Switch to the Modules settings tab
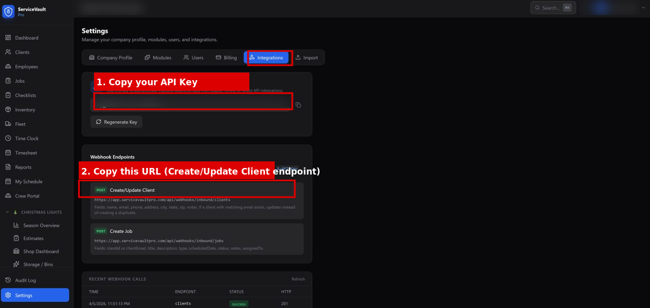This screenshot has height=308, width=650. click(x=158, y=57)
